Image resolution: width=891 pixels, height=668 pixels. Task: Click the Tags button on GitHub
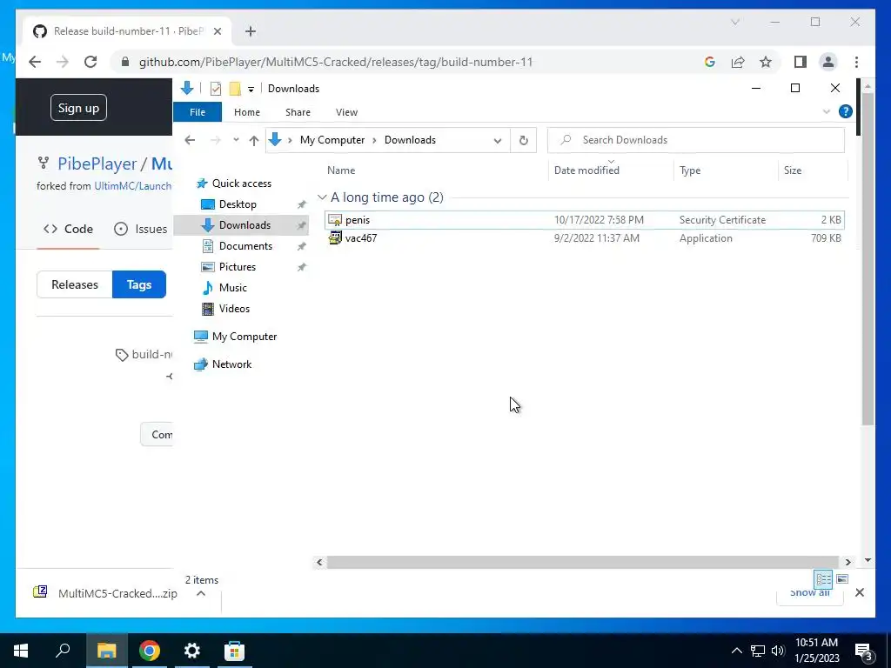(x=139, y=284)
